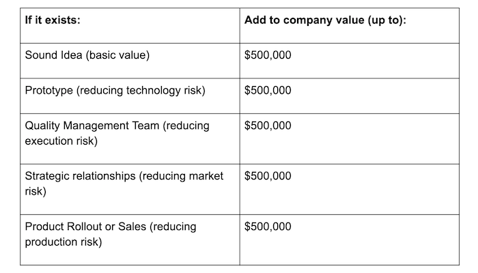Click the words 'production risk)' in table
The width and height of the screenshot is (478, 273).
point(64,242)
